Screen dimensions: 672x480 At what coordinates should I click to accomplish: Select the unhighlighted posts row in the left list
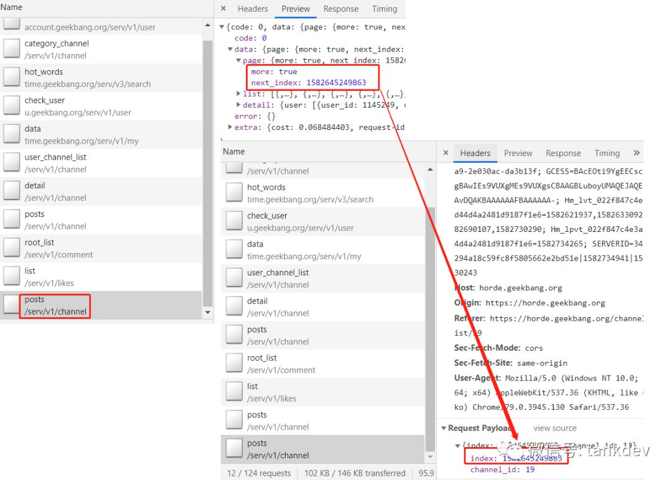[101, 219]
